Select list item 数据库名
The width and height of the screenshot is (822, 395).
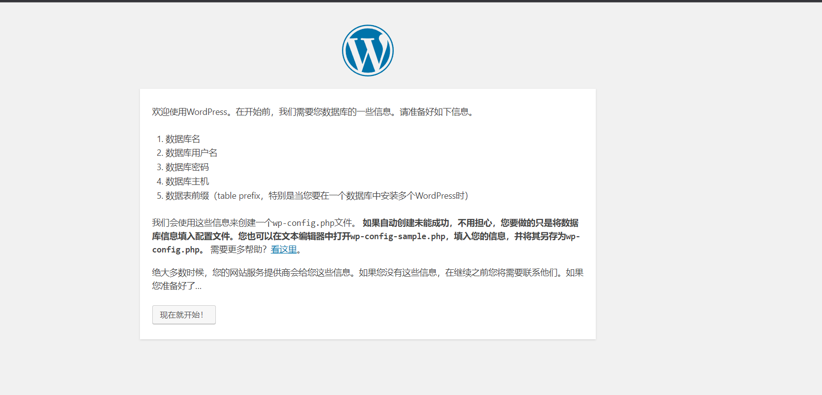tap(183, 139)
